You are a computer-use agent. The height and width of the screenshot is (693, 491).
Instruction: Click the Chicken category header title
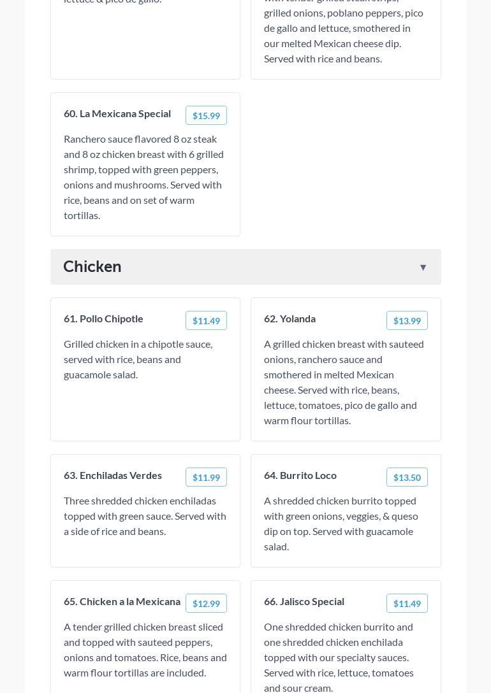[x=92, y=266]
